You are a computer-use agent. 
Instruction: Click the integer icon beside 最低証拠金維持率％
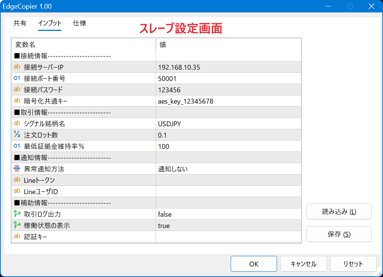tap(17, 146)
